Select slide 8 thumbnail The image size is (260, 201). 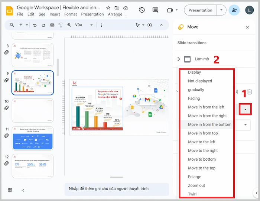pyautogui.click(x=33, y=55)
